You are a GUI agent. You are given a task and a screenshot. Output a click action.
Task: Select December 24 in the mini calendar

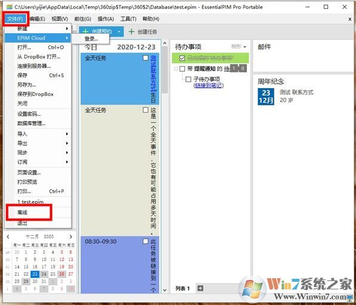pos(44,274)
